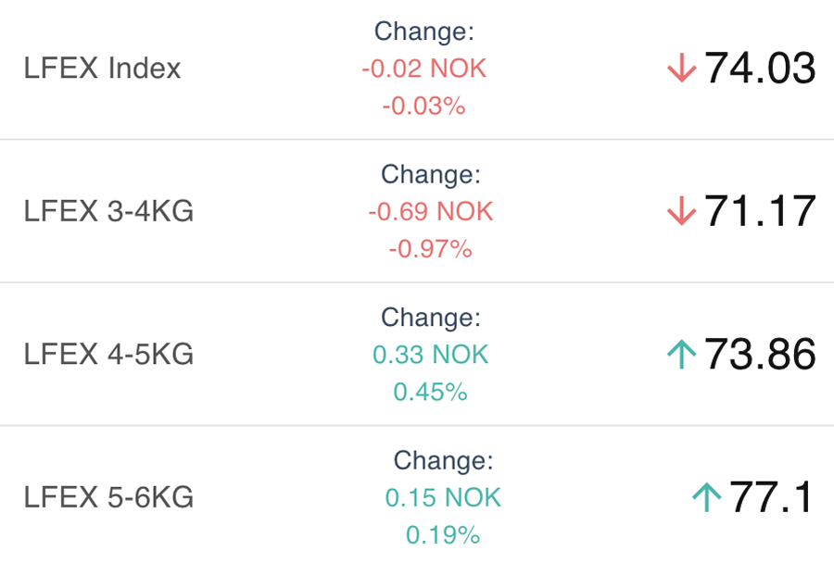Click the red down arrow beside 71.17
This screenshot has width=834, height=563.
click(681, 212)
